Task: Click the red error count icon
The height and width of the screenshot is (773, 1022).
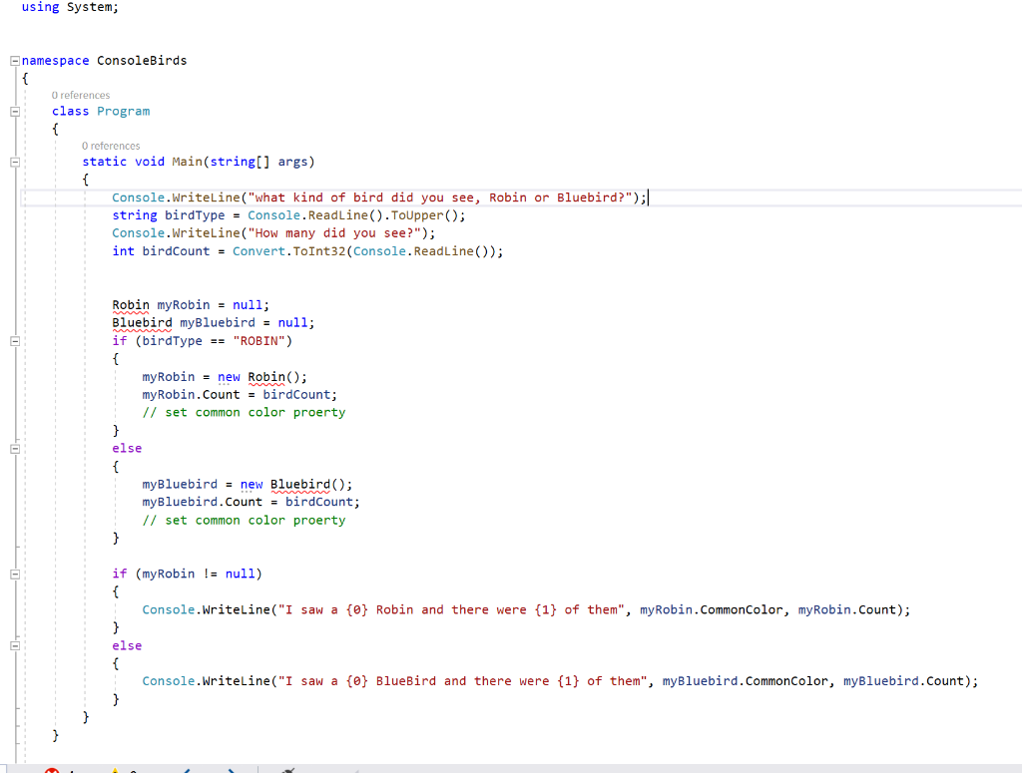Action: 52,770
